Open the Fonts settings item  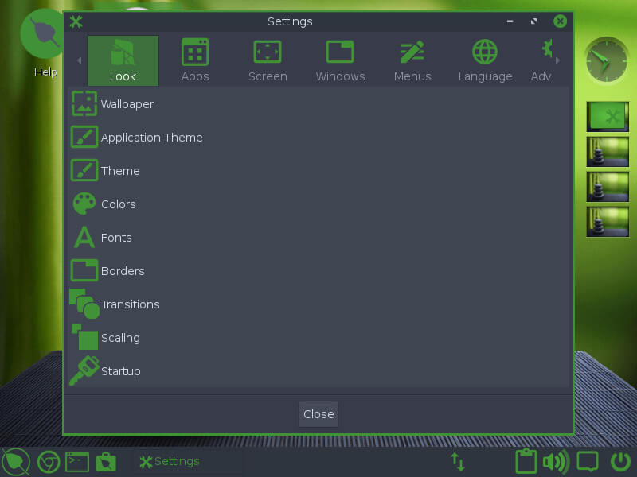click(115, 238)
